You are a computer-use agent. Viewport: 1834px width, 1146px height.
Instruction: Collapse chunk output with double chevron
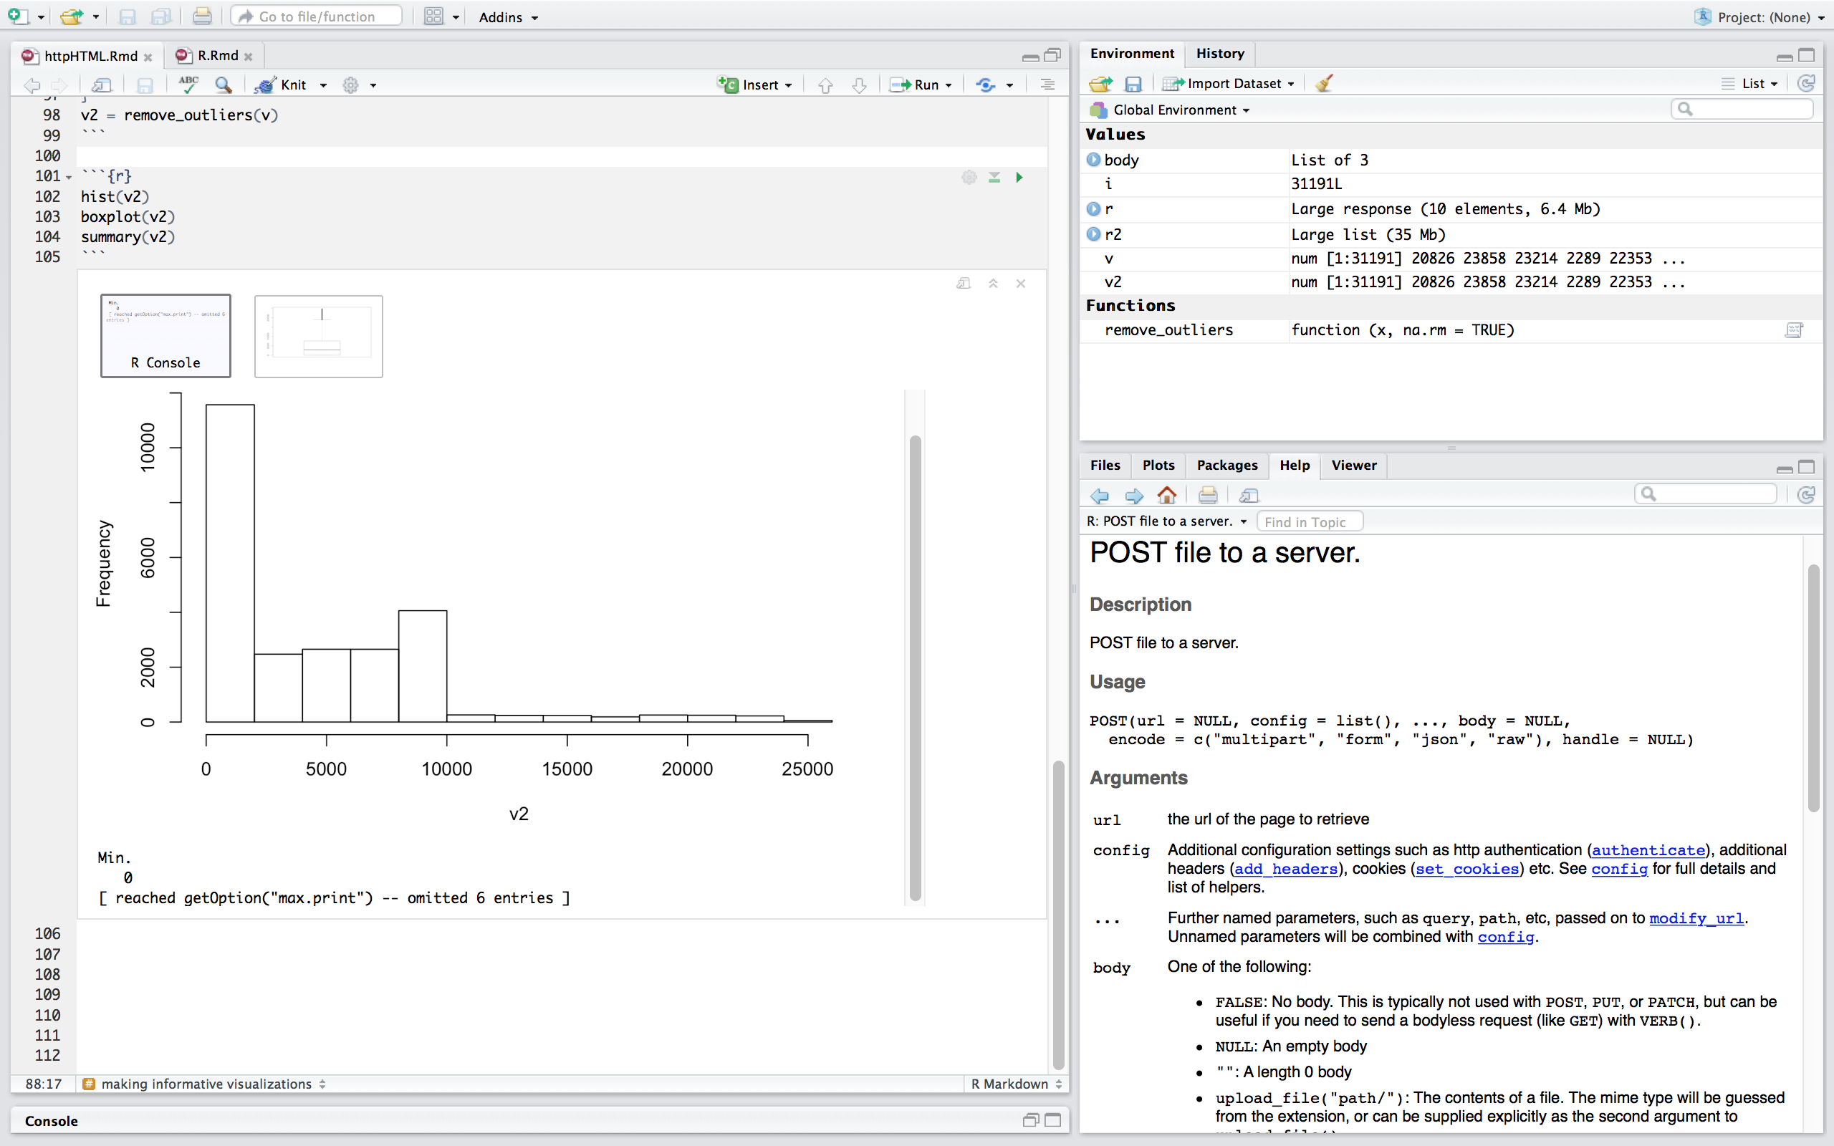tap(993, 284)
